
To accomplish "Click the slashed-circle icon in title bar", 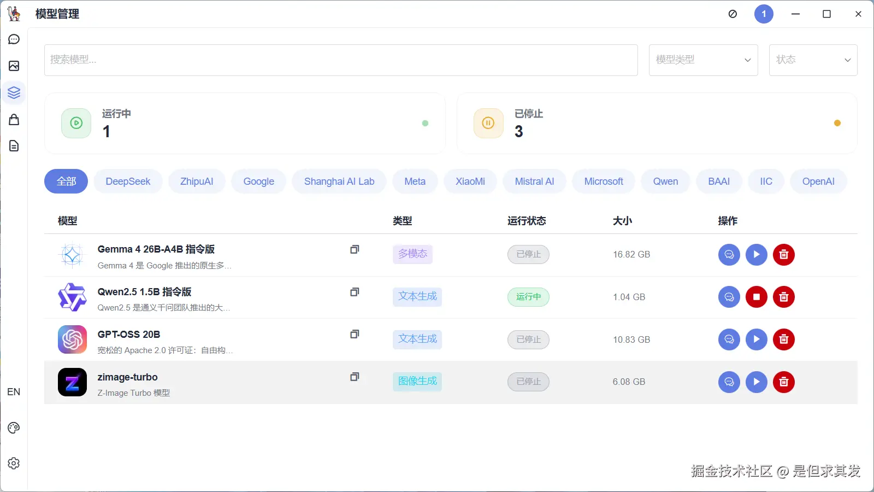I will (733, 14).
